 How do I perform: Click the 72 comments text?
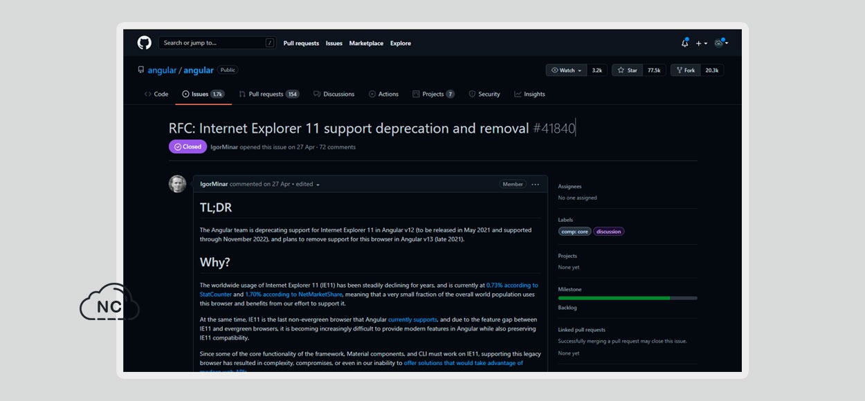pyautogui.click(x=338, y=147)
